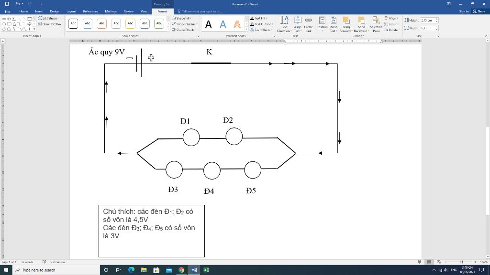Select the black outline Abc shape style
Screen dimensions: 490x275
click(x=73, y=23)
